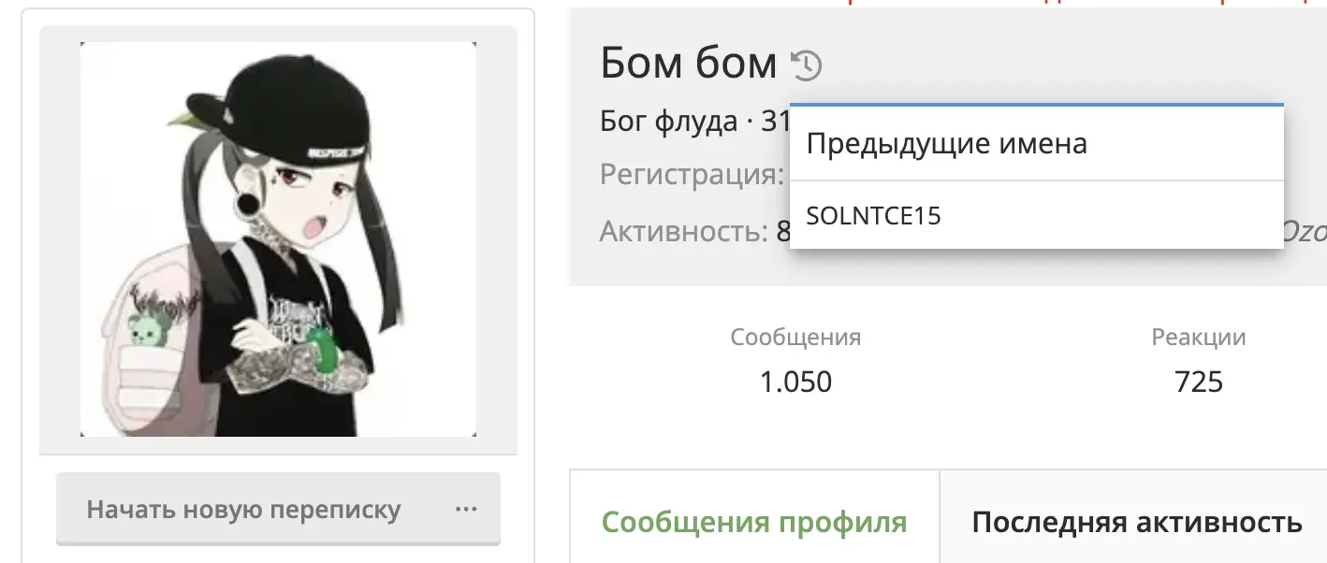Click the Предыдущие имена popup header
The image size is (1327, 563).
(947, 144)
